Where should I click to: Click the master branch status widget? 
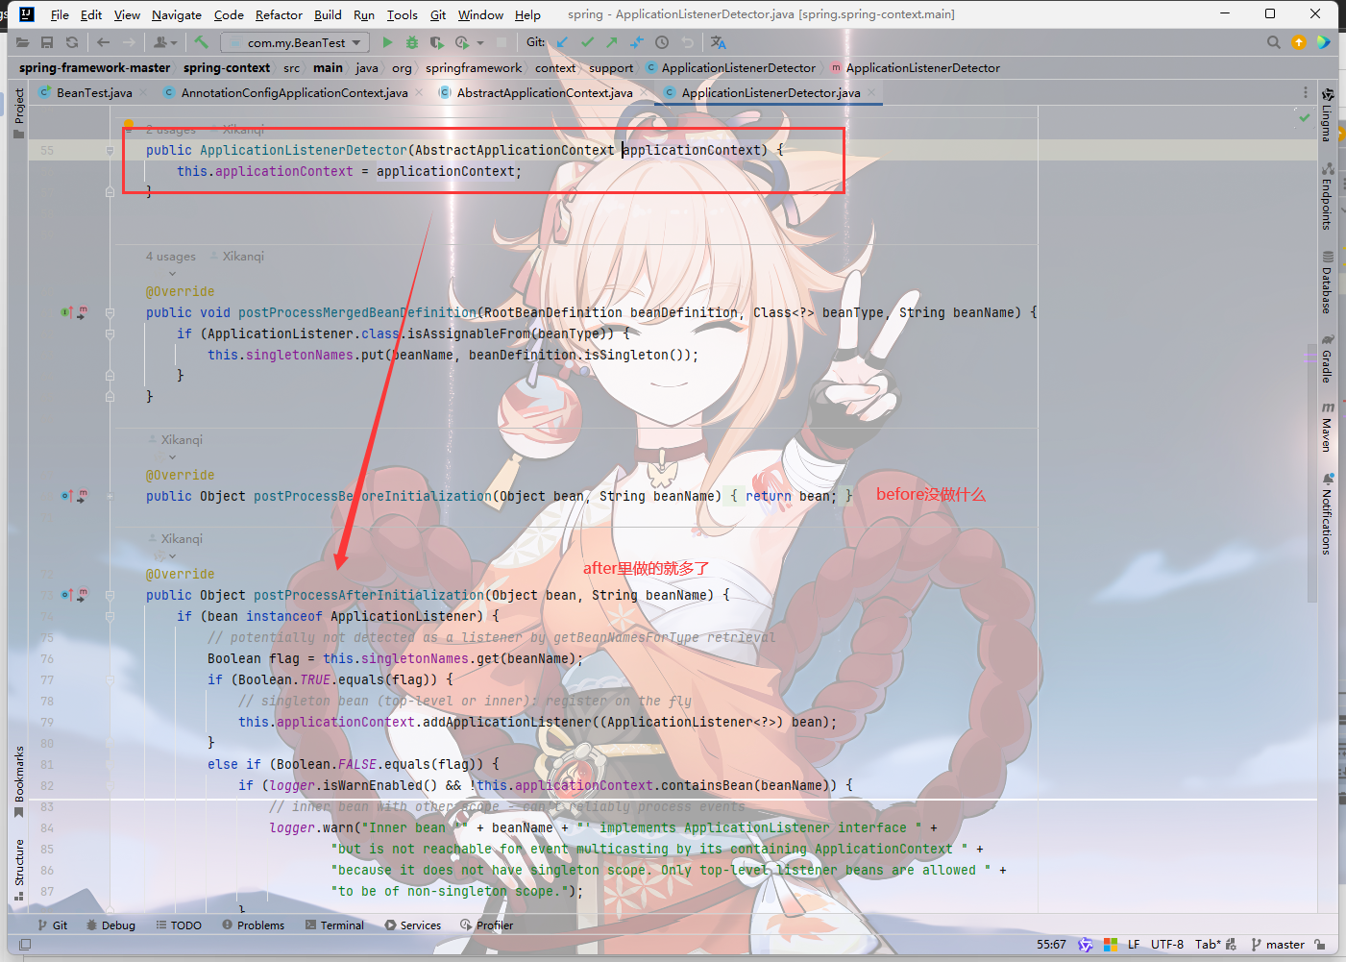(1278, 944)
